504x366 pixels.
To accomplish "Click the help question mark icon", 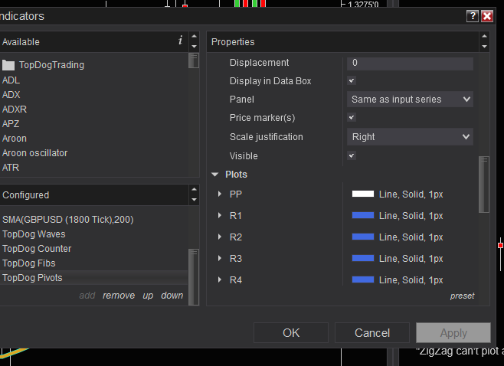I will click(x=472, y=16).
